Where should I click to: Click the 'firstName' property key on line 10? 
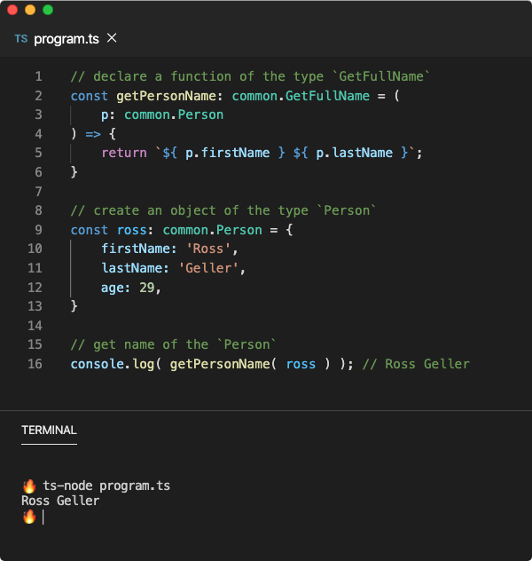tap(136, 249)
